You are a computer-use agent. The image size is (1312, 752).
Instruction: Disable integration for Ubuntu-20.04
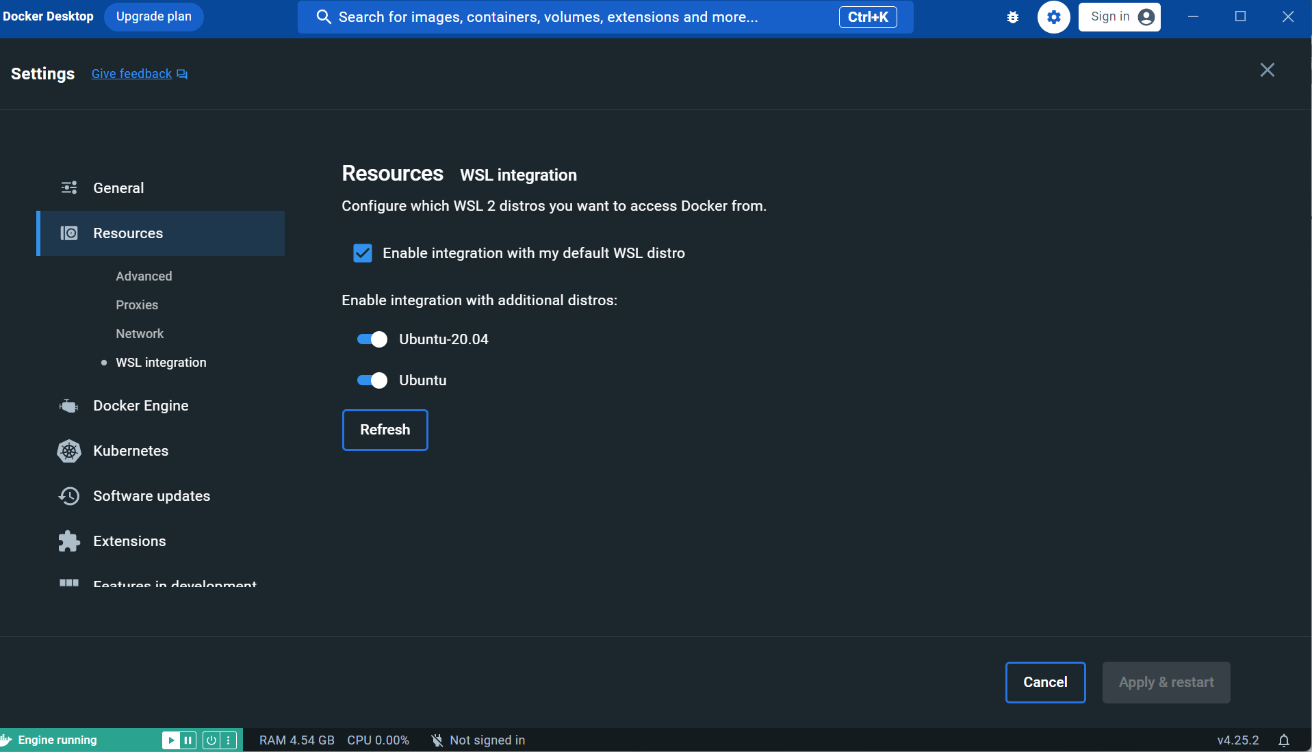(x=372, y=339)
